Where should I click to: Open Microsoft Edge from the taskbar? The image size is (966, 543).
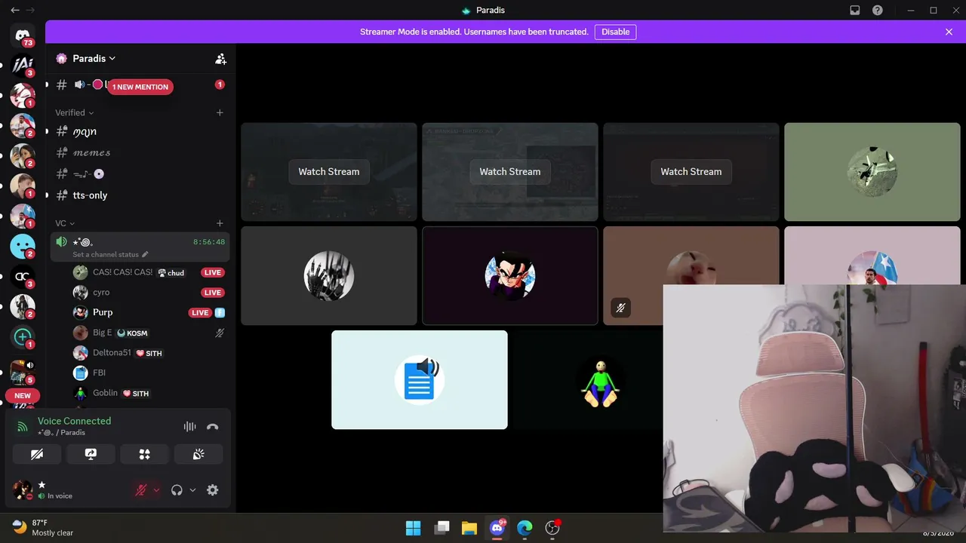(x=525, y=528)
